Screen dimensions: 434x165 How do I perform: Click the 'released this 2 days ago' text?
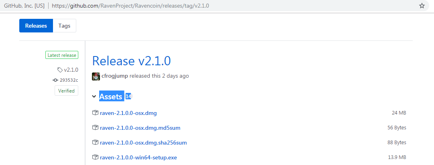[x=159, y=76]
